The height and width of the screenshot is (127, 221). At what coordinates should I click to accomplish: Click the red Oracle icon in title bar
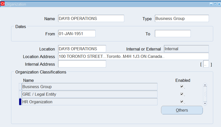pos(3,4)
